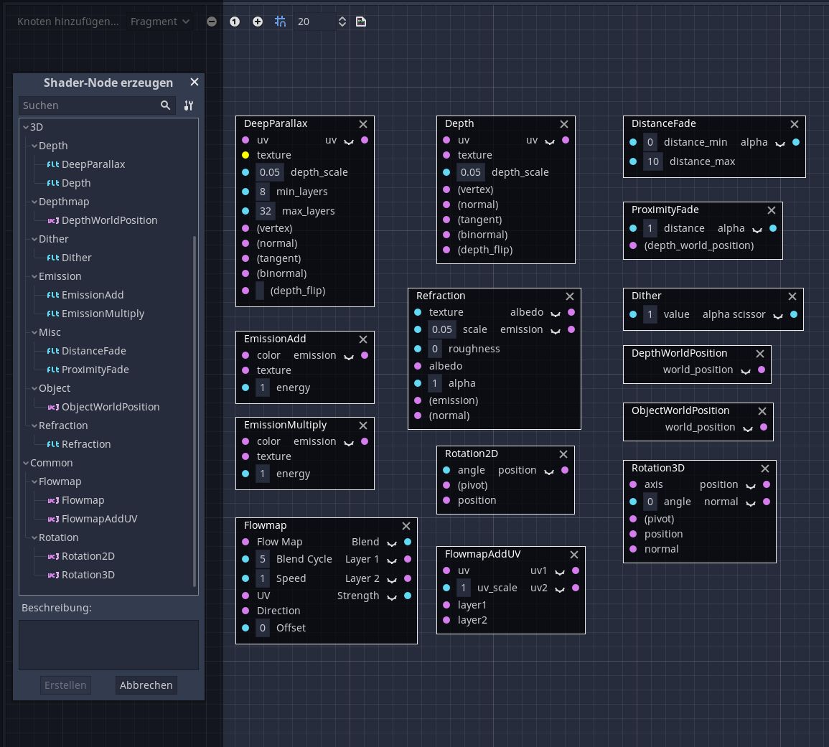The width and height of the screenshot is (829, 747).
Task: Open the uv output dropdown on the Depth node
Action: [x=549, y=139]
